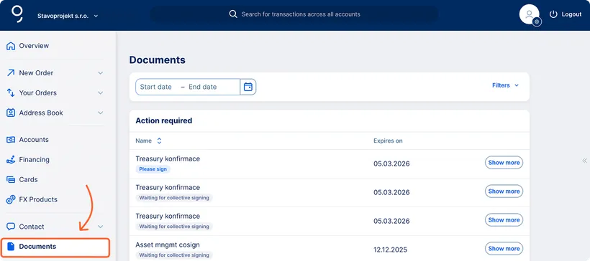590x261 pixels.
Task: Click the Logout link
Action: pos(571,14)
